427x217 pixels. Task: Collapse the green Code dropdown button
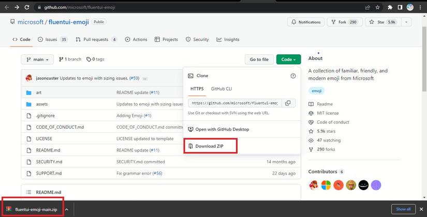point(288,59)
